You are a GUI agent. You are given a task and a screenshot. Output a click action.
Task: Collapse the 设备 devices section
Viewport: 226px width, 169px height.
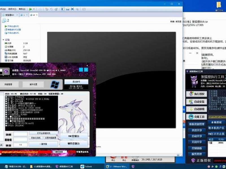click(3, 40)
